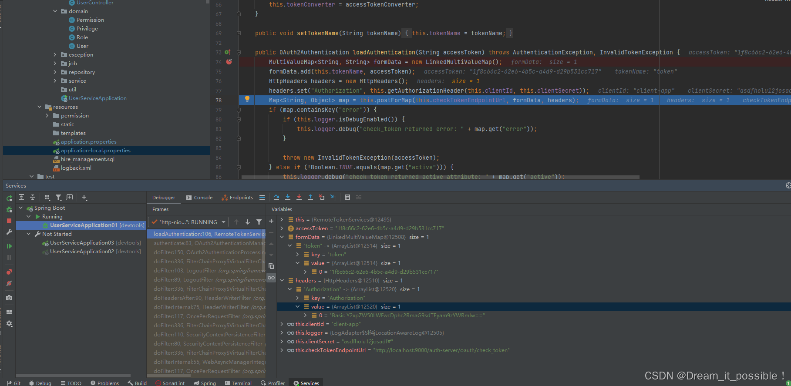Click the yellow lightbulb on line 78
Image resolution: width=791 pixels, height=386 pixels.
(x=247, y=99)
